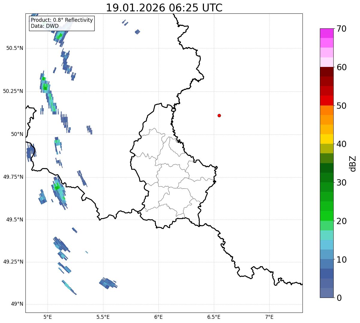
Task: Click the colorbar tick label 50
Action: tap(341, 106)
